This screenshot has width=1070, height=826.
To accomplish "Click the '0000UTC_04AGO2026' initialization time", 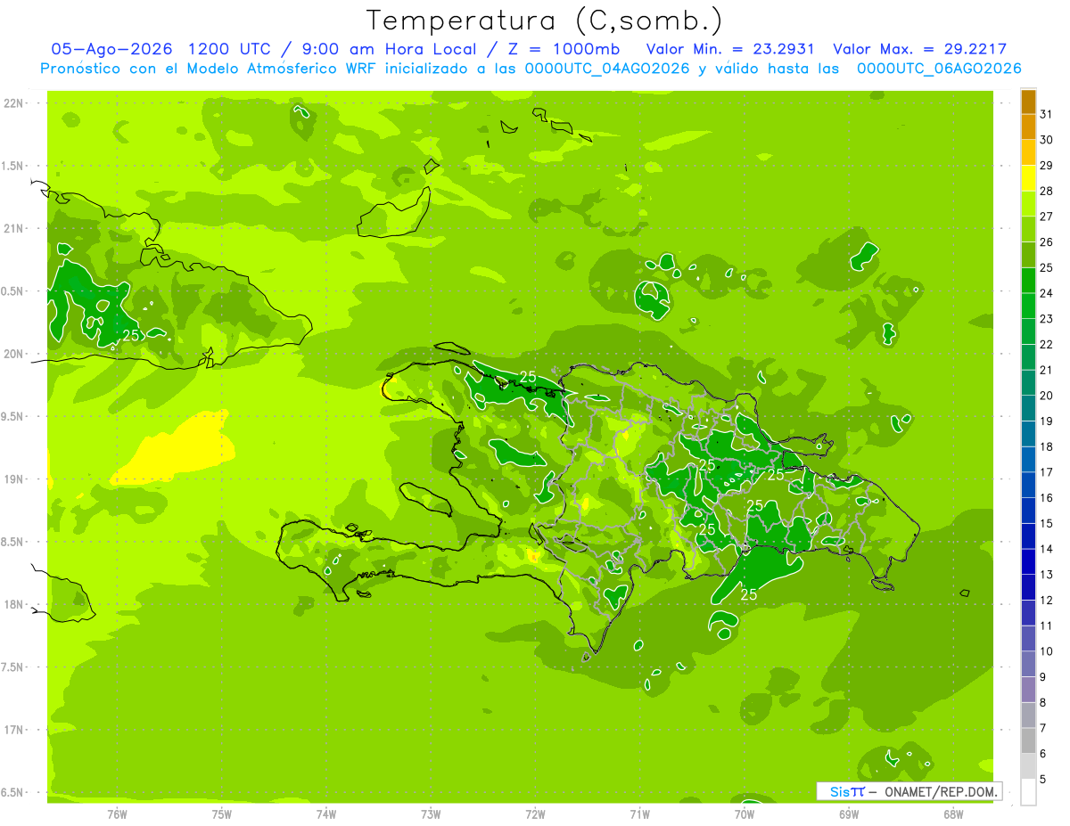I will (x=608, y=69).
